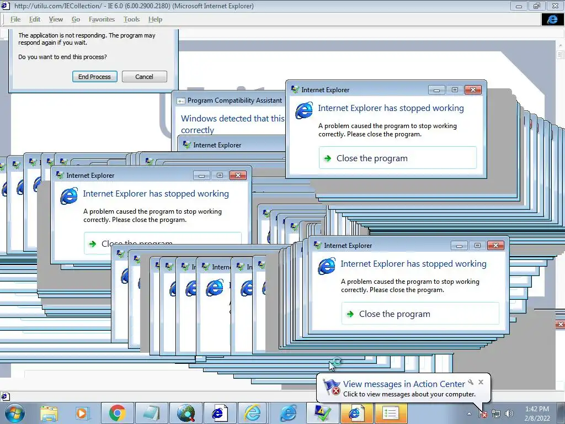Screen dimensions: 565x424
Task: Open Google Chrome from the taskbar
Action: pos(117,413)
